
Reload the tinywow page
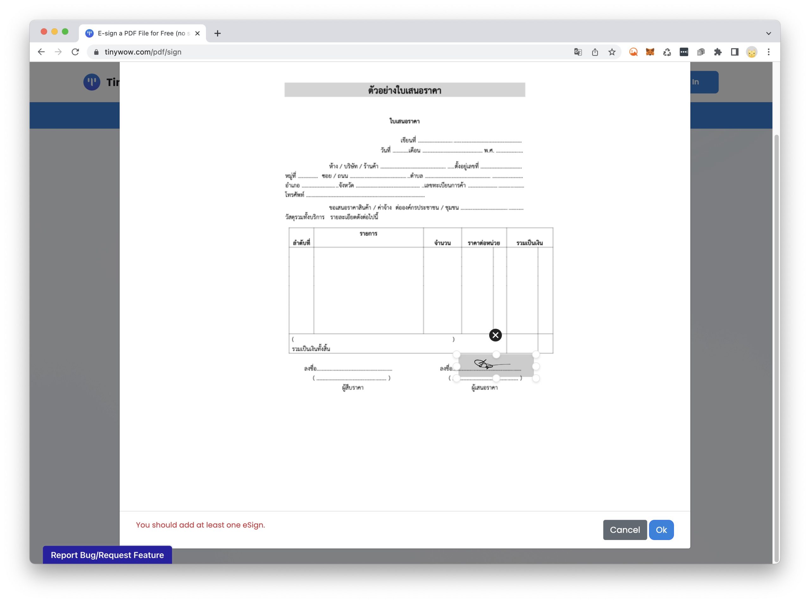point(75,52)
